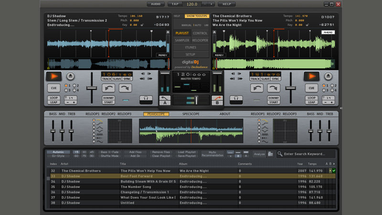Select cue point 2 on left deck
Image resolution: width=382 pixels, height=215 pixels.
tap(74, 86)
